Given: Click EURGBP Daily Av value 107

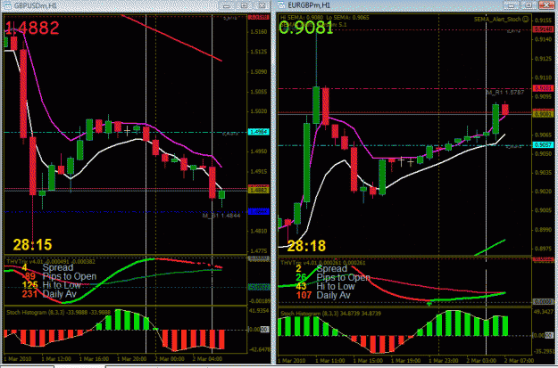Looking at the screenshot, I should pos(304,295).
